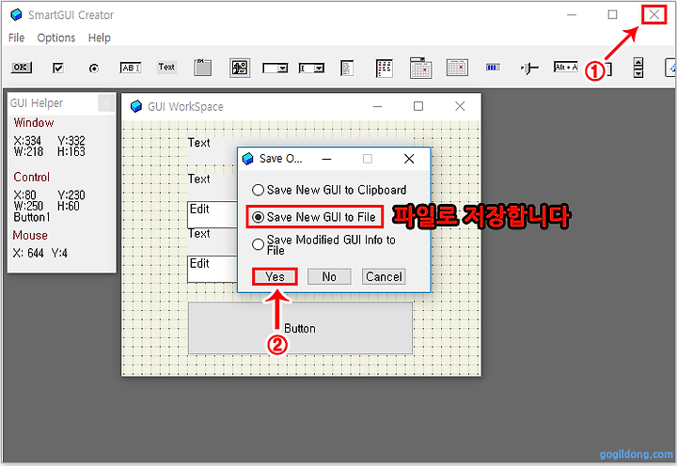Click the H:163 value in GUI Helper
The image size is (677, 466).
71,151
